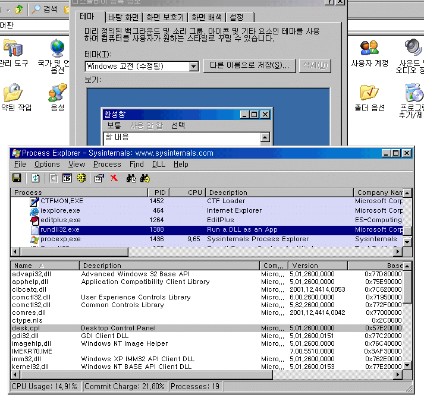The image size is (424, 404).
Task: Switch to the 화면 배색 tab
Action: click(x=206, y=18)
